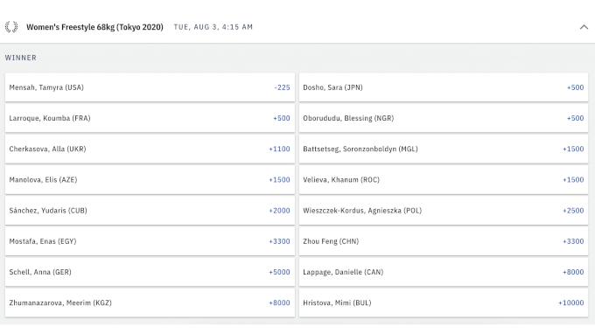This screenshot has height=334, width=595.
Task: Bet on Sánchez, Yudaris (CUB) +2000
Action: (x=150, y=211)
